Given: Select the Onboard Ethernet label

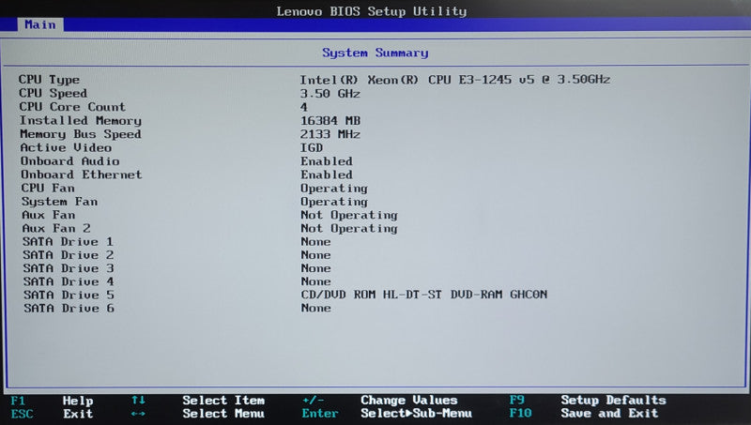Looking at the screenshot, I should pos(81,175).
